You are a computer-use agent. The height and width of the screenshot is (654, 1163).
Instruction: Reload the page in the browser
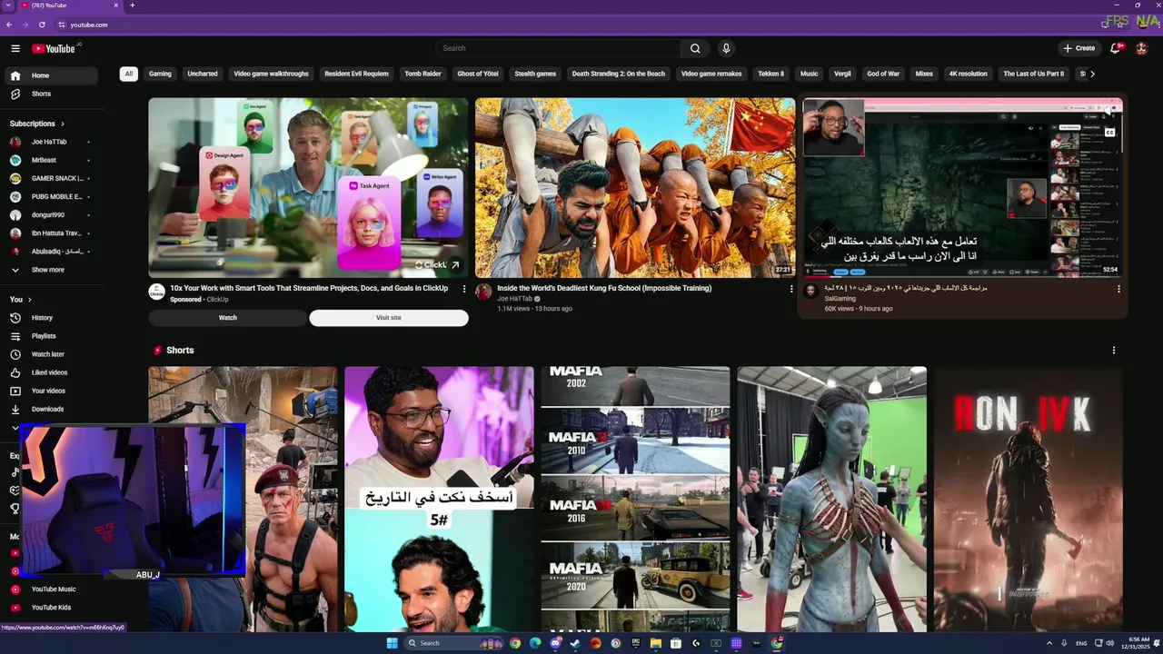click(x=42, y=25)
